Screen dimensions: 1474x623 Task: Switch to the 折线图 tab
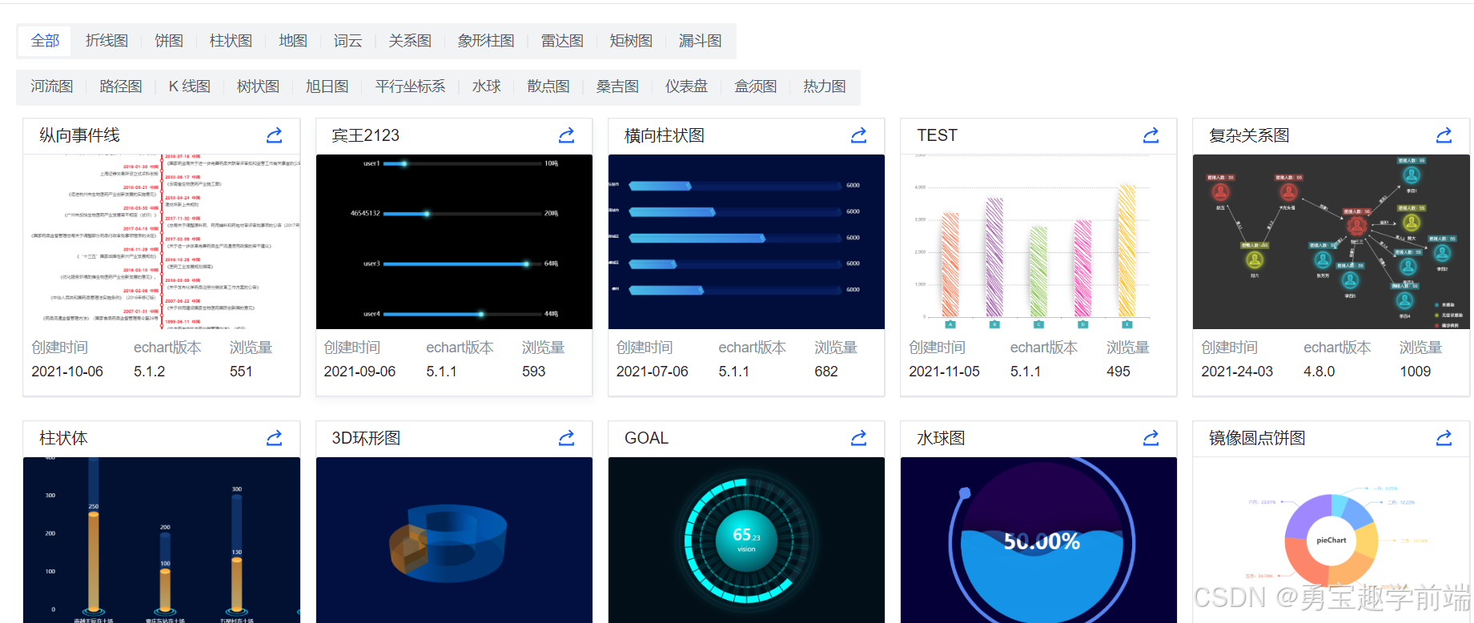click(106, 41)
